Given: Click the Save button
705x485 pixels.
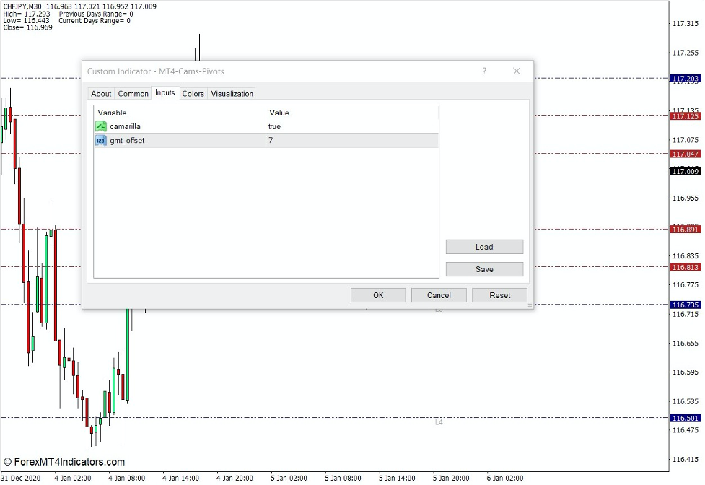Looking at the screenshot, I should coord(484,268).
